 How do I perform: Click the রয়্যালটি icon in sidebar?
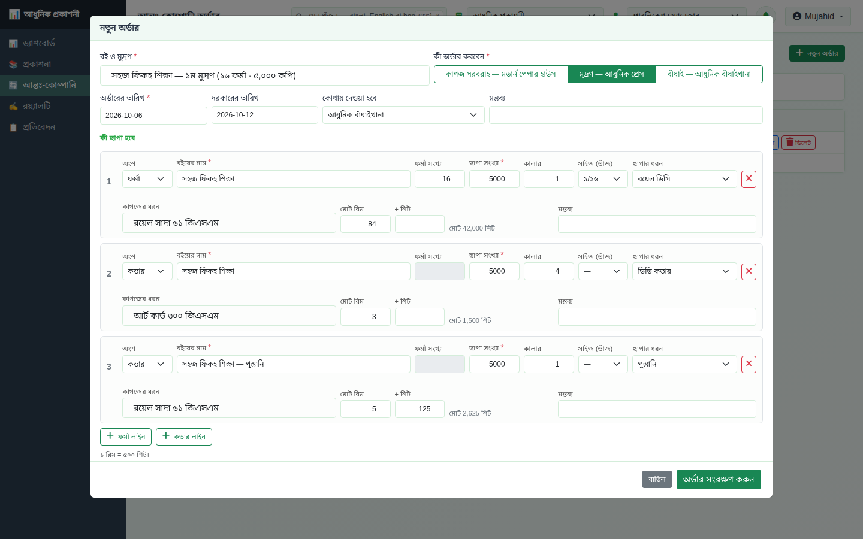click(x=13, y=106)
